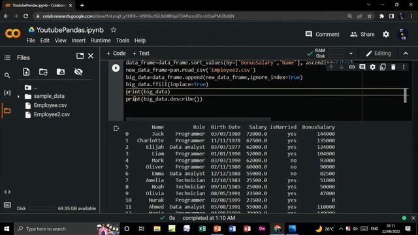Star the YoutubePandas.ipynb notebook
This screenshot has height=235, width=418.
(113, 30)
